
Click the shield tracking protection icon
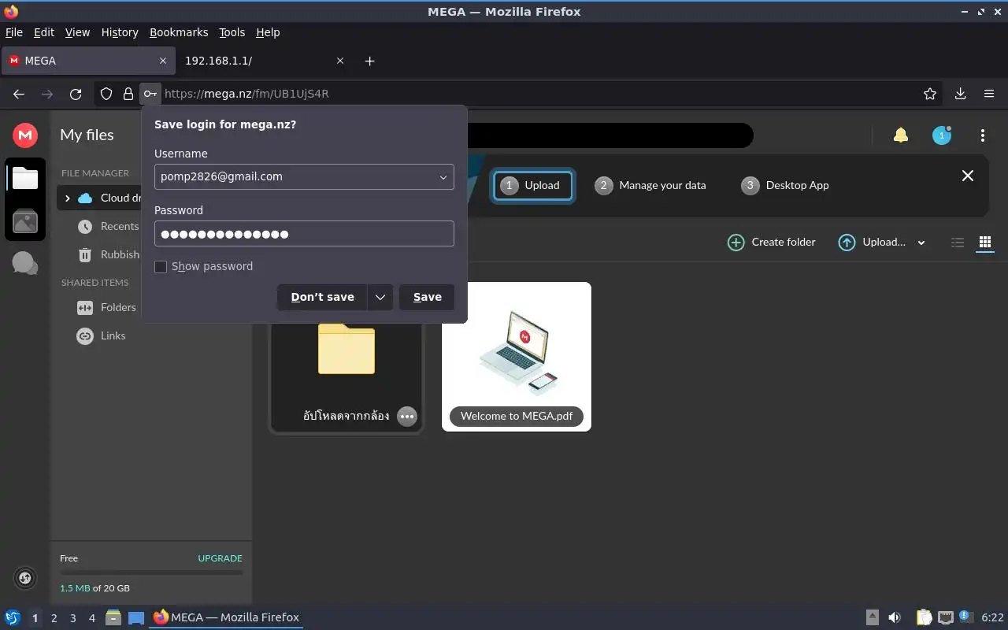tap(106, 94)
